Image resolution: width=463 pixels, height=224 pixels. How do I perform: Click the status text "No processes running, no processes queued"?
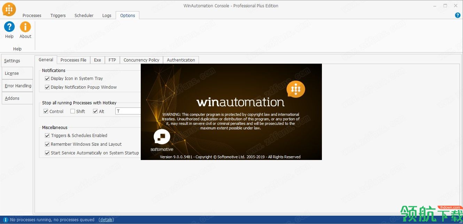[x=52, y=220]
